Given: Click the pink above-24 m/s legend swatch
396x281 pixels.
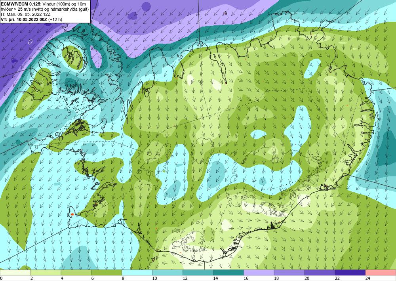Looking at the screenshot, I should pos(381,273).
